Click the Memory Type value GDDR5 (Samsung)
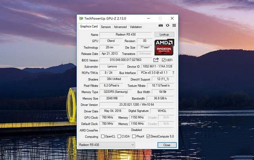The width and height of the screenshot is (254, 160). [116, 92]
